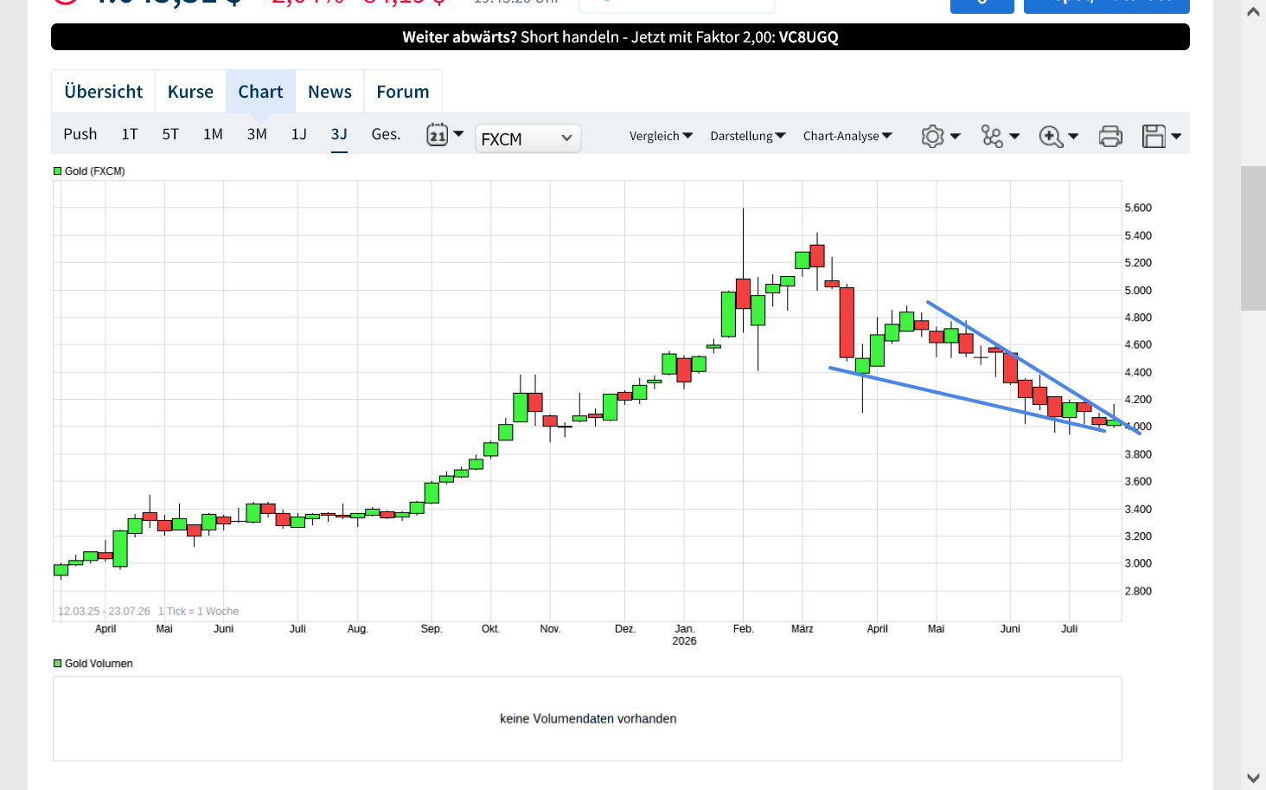This screenshot has height=790, width=1266.
Task: Click the 'Okt.' time axis label
Action: [x=490, y=629]
